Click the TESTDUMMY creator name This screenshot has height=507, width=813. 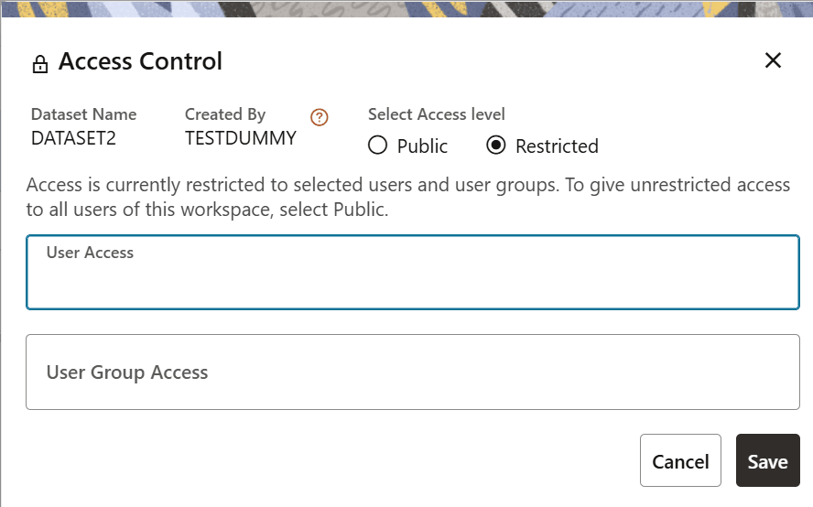click(x=240, y=139)
